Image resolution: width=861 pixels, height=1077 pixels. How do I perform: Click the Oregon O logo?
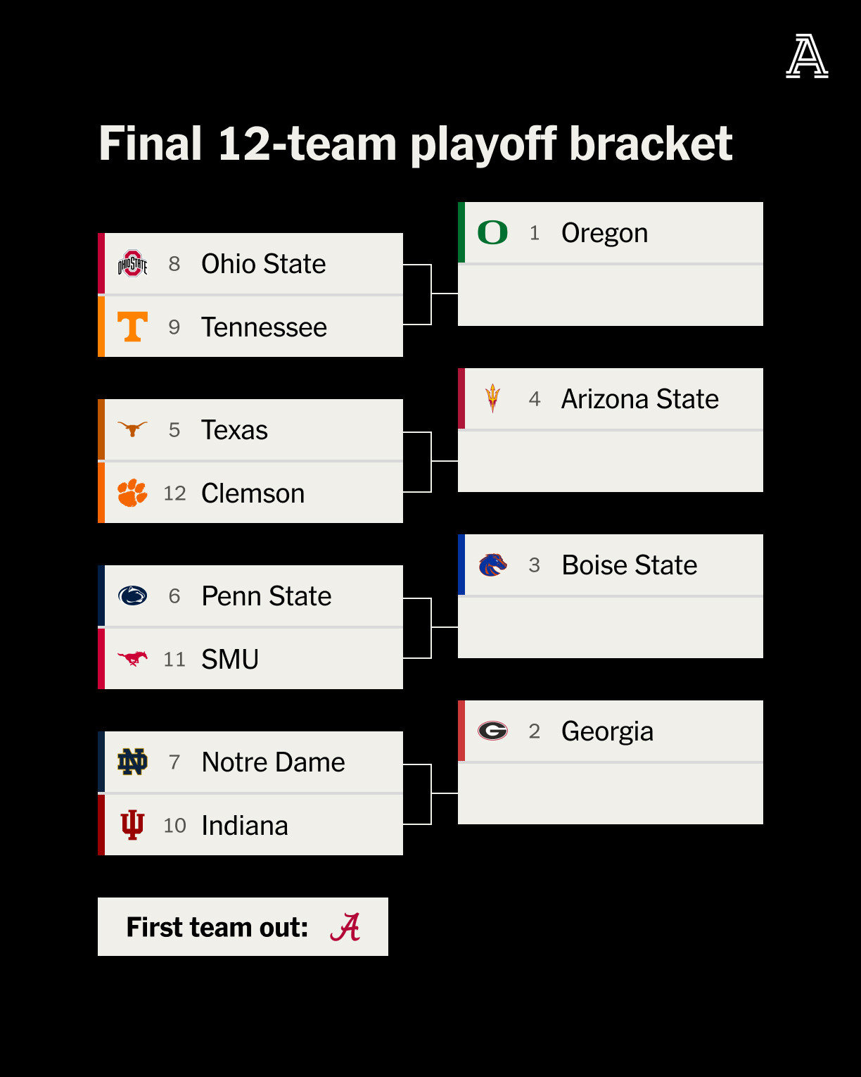tap(492, 232)
